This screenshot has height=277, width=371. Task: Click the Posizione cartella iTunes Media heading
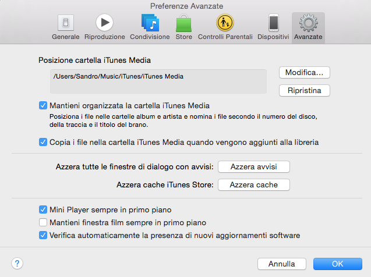point(94,61)
